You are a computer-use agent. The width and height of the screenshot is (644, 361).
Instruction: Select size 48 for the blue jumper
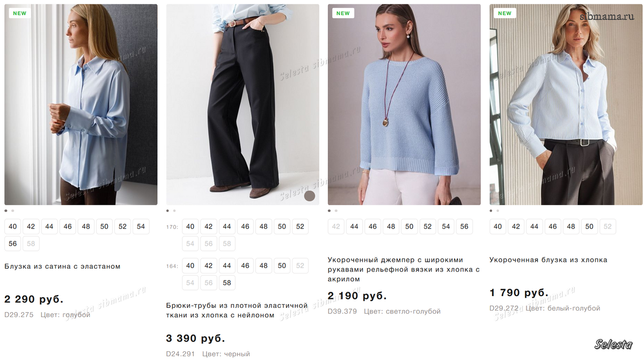[x=391, y=226]
